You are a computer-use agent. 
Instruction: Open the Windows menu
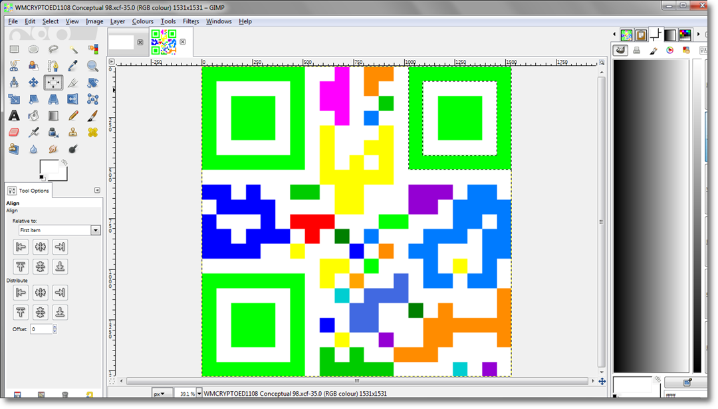(219, 21)
